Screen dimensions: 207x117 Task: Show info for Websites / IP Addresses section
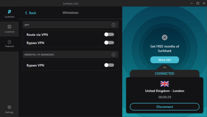[113, 54]
